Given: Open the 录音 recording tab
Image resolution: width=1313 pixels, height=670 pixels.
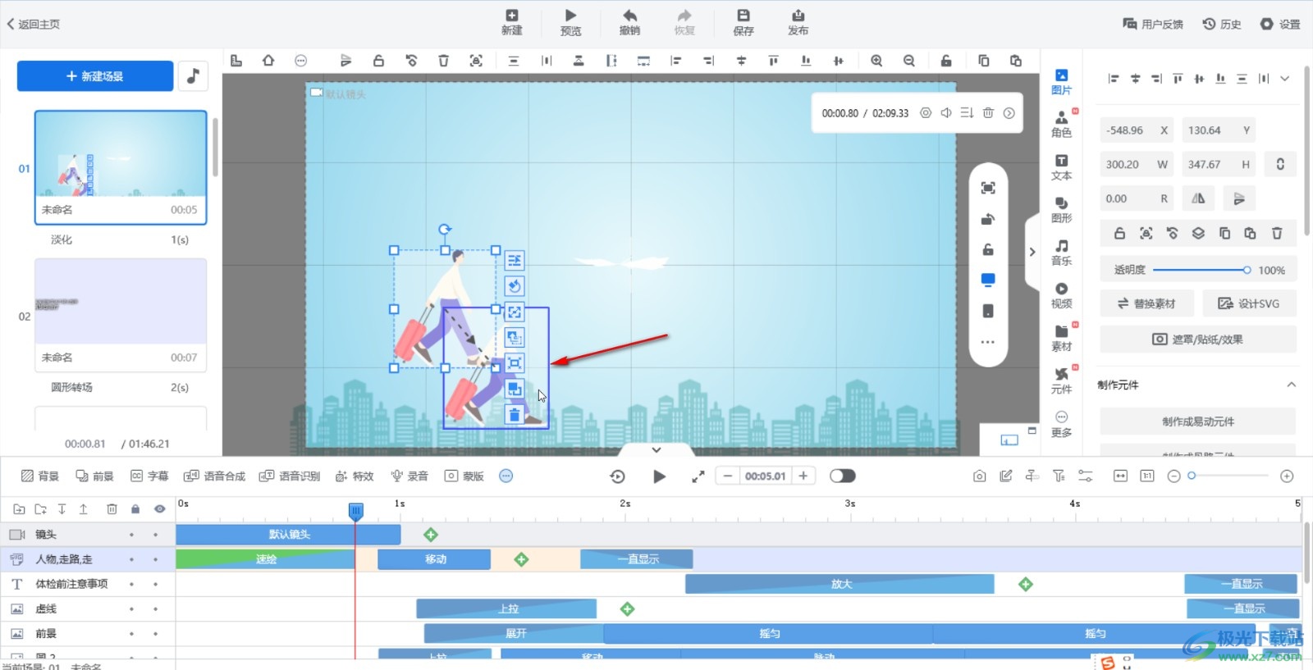Looking at the screenshot, I should pyautogui.click(x=409, y=476).
